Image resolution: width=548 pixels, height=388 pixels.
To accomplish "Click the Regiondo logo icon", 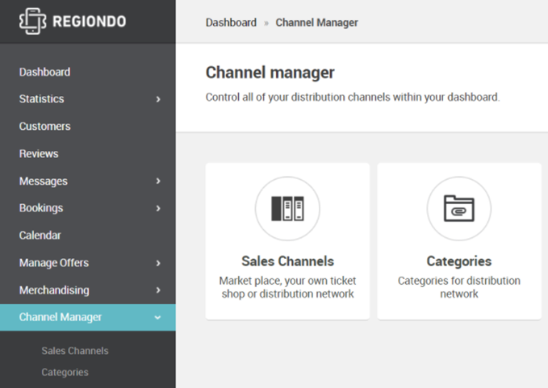I will point(32,21).
